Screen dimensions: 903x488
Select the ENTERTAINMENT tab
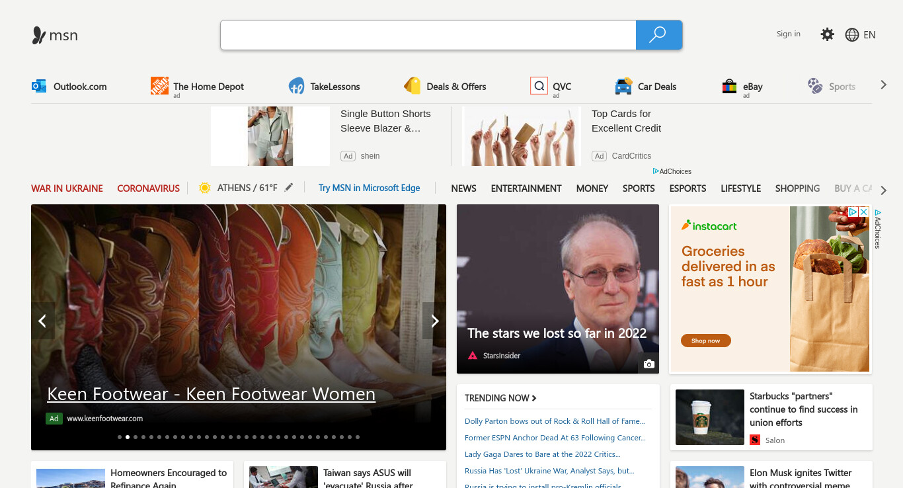pos(526,188)
